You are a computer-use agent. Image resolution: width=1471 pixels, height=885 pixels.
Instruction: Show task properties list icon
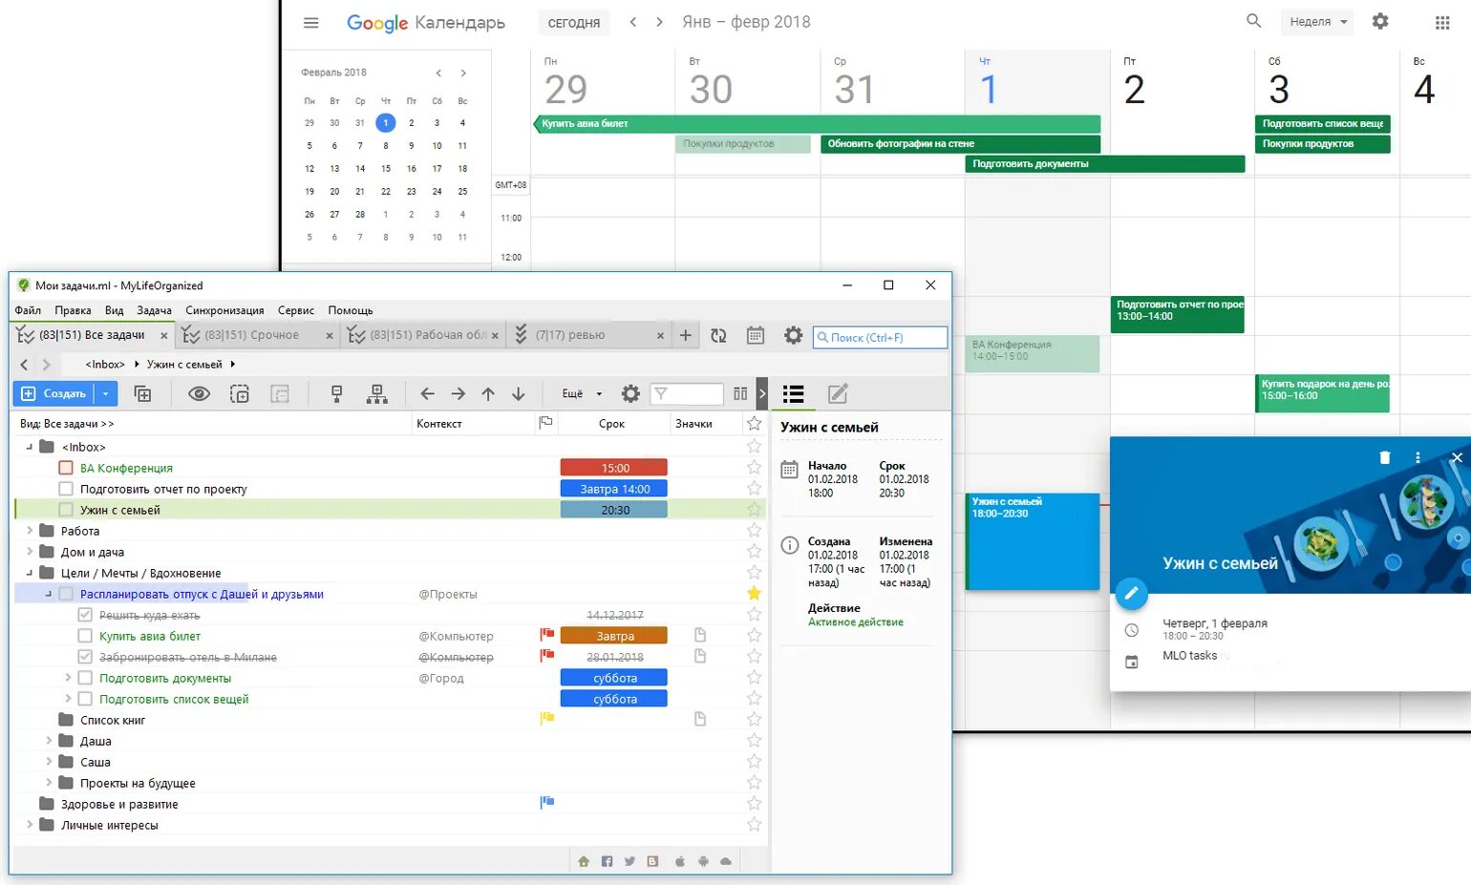(794, 393)
